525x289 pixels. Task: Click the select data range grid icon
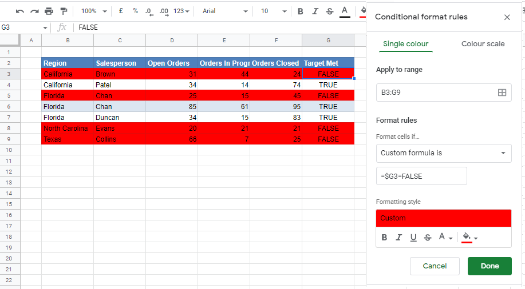tap(502, 93)
